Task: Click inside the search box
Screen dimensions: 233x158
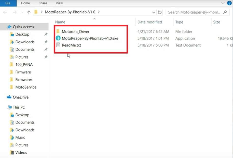Action: pos(194,12)
